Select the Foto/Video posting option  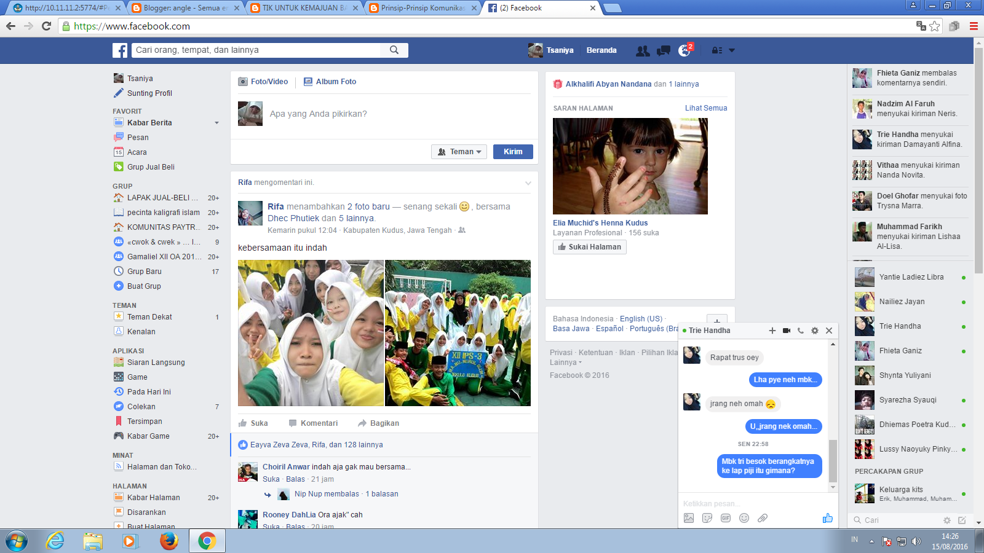pos(263,81)
